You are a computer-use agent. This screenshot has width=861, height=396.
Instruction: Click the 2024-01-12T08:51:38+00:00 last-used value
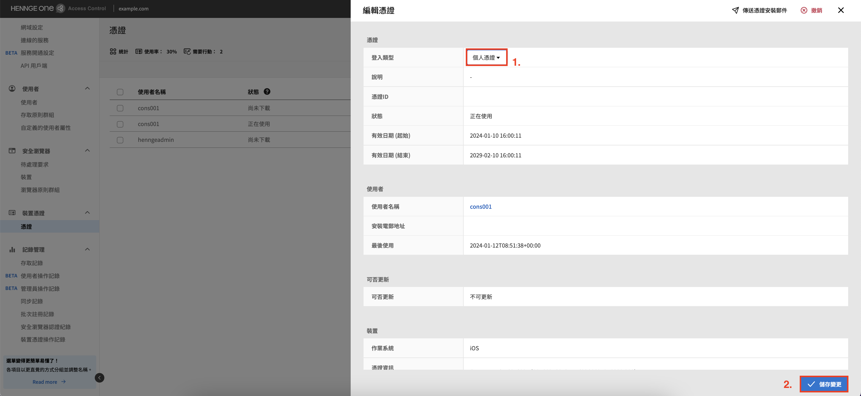tap(505, 245)
